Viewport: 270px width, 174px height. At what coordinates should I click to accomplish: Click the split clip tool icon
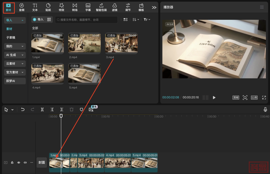42,109
